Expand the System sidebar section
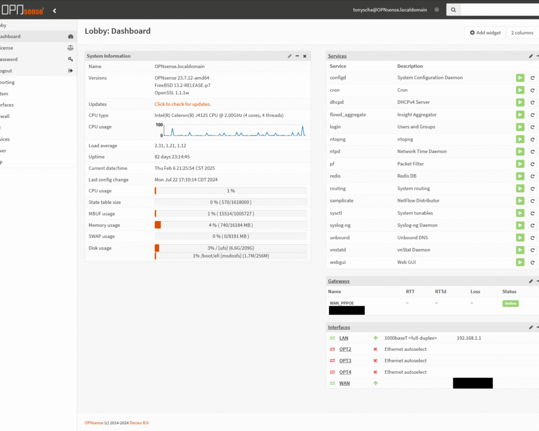This screenshot has width=539, height=431. [x=38, y=94]
